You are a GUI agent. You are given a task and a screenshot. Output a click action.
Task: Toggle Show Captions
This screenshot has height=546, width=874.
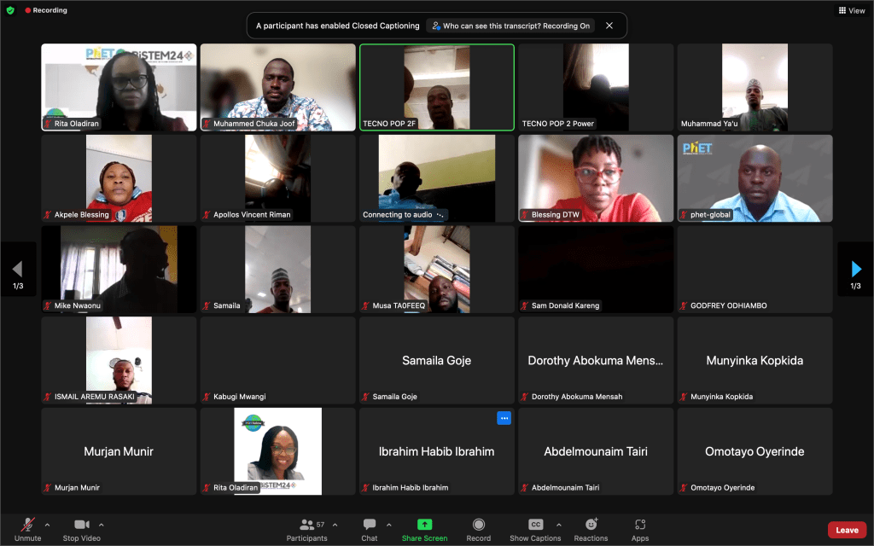click(x=536, y=525)
